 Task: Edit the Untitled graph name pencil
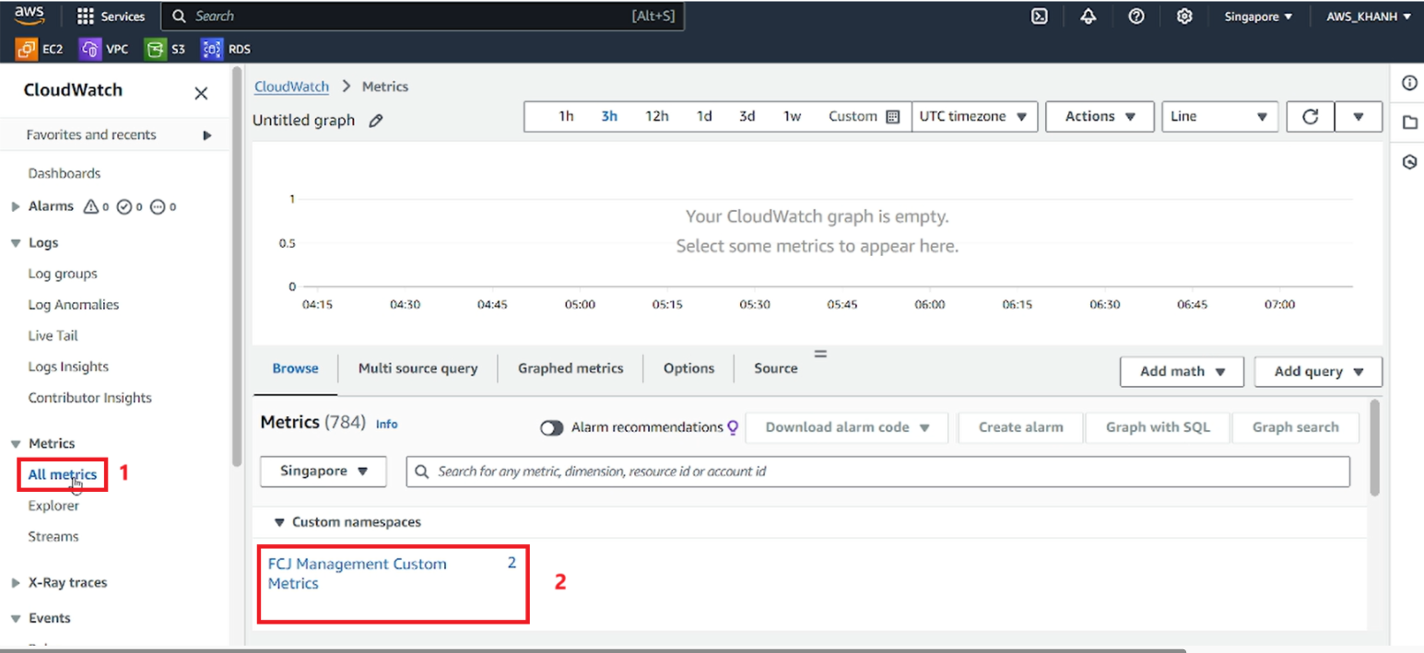pos(375,121)
